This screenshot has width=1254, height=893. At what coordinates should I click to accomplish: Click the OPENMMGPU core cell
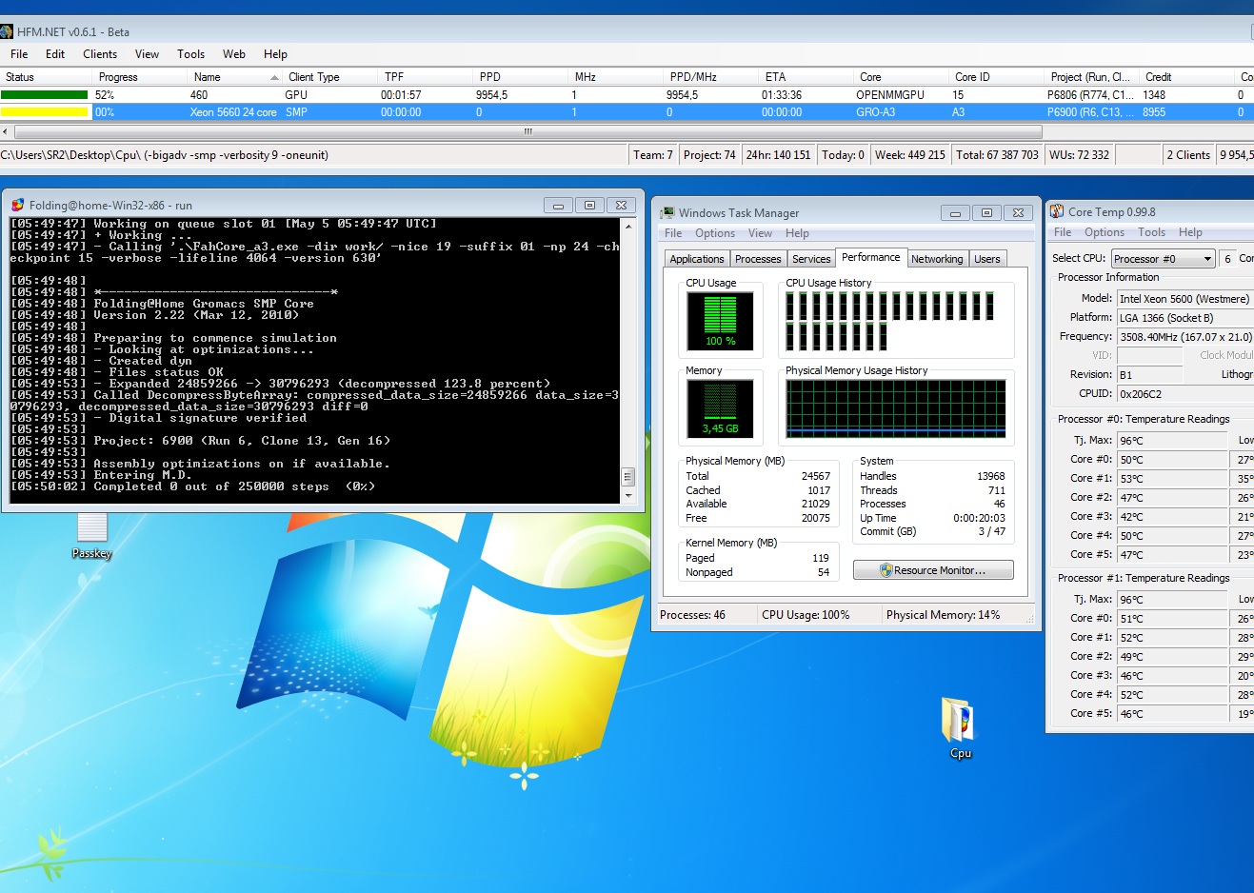click(890, 95)
